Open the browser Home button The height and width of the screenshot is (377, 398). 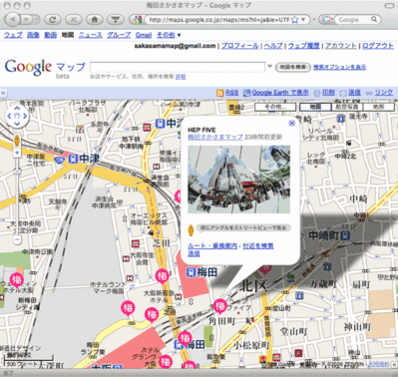pyautogui.click(x=95, y=20)
